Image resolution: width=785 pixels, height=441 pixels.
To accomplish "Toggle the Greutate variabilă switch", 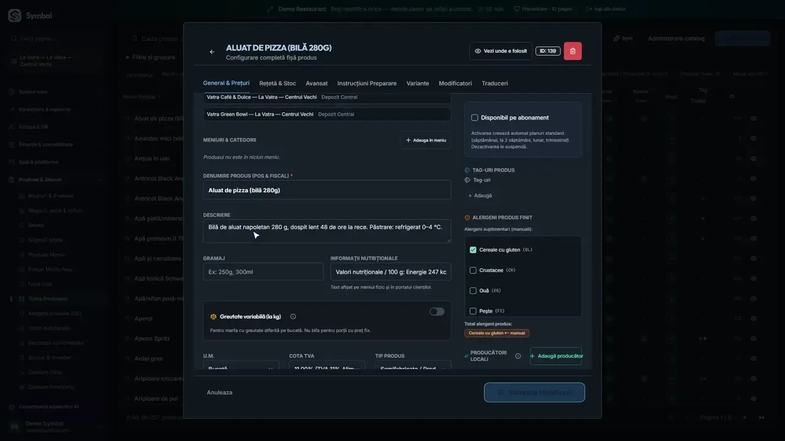I will click(x=437, y=312).
